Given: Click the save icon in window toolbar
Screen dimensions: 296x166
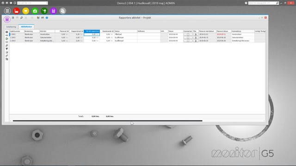Looking at the screenshot, I should pyautogui.click(x=17, y=18).
